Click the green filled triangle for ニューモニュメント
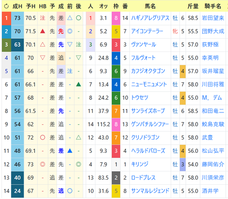This screenshot has width=228, height=199. click(78, 84)
